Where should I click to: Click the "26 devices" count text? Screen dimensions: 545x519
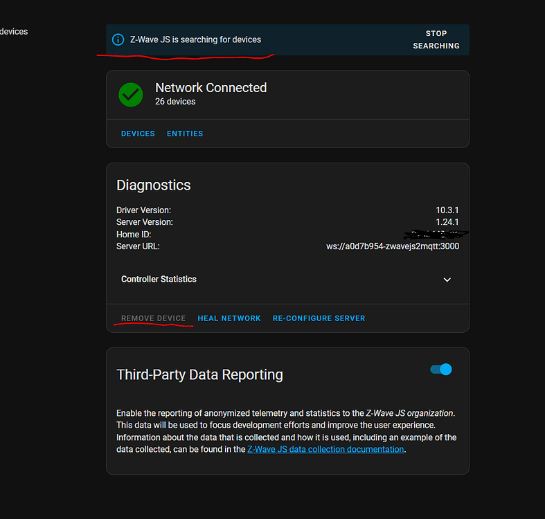click(175, 102)
